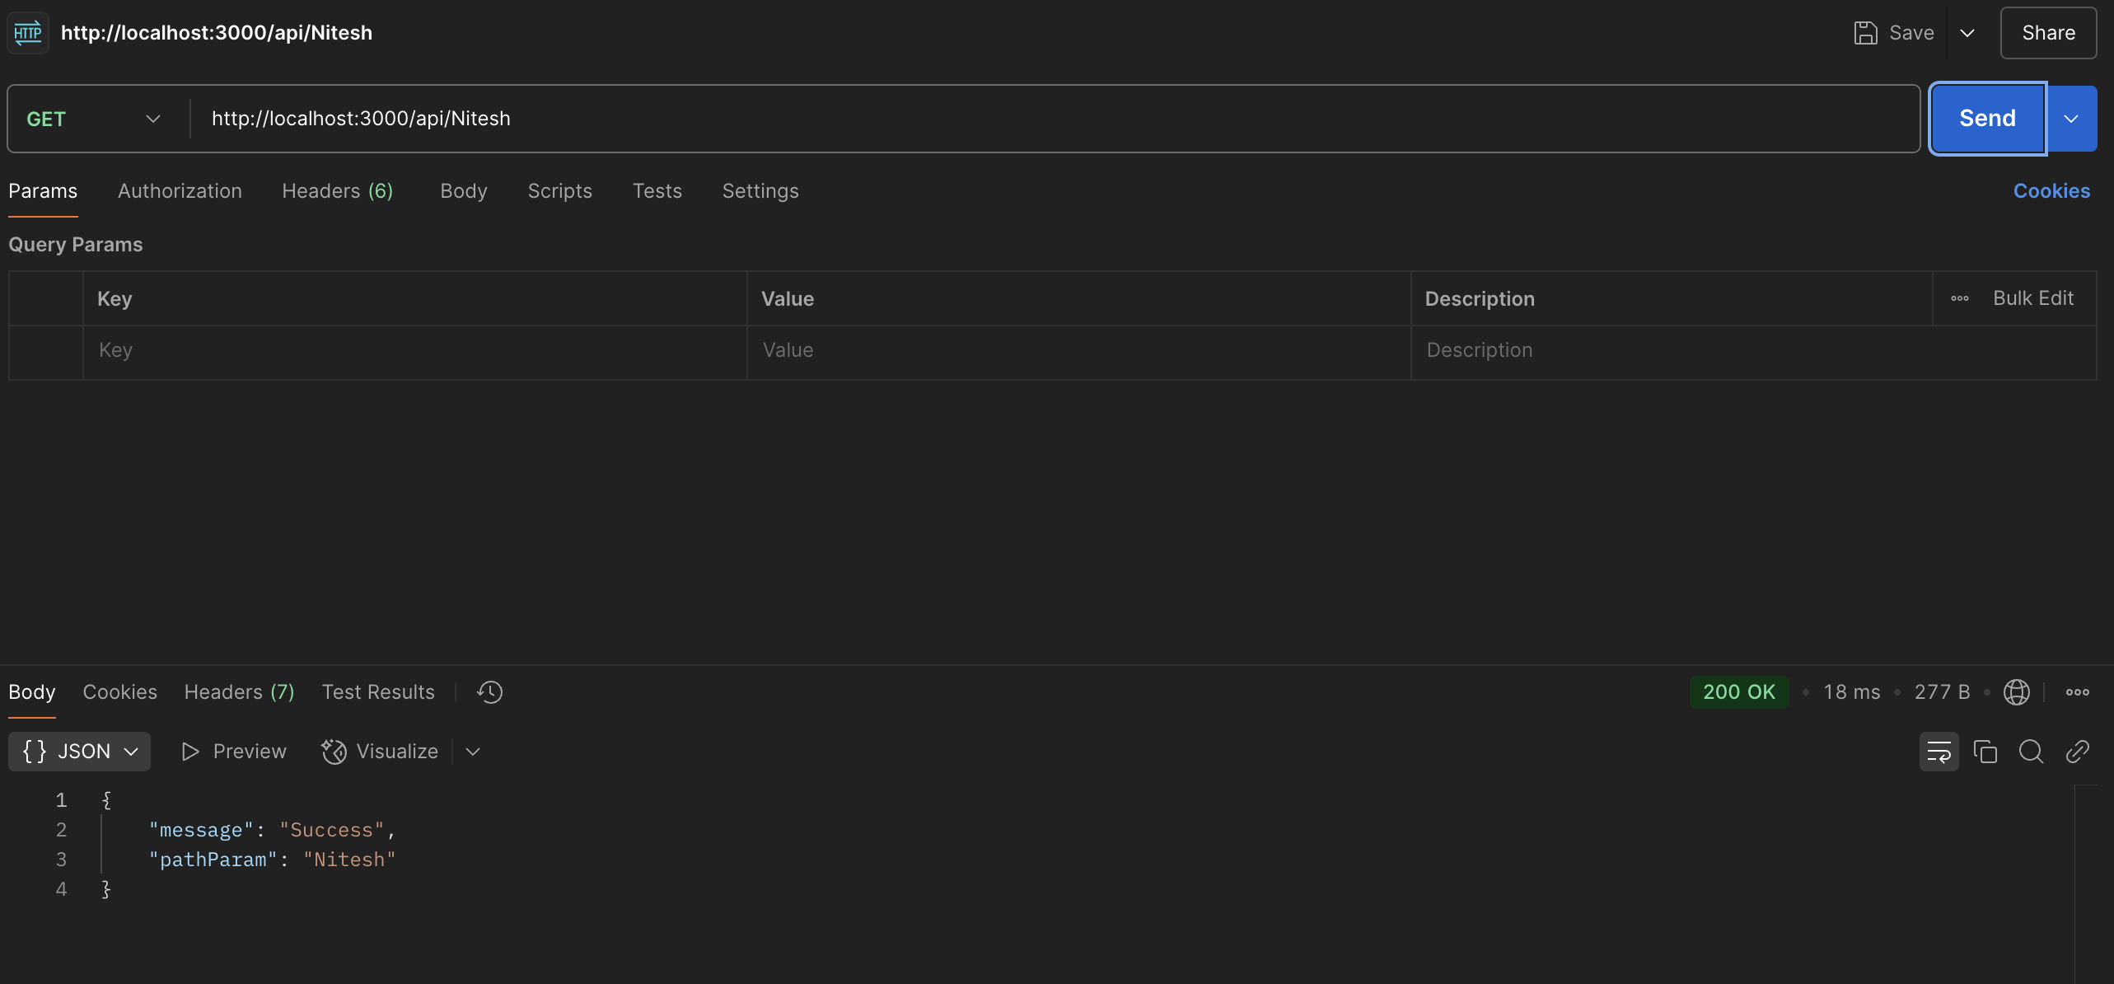The height and width of the screenshot is (984, 2114).
Task: Open the request Settings tab
Action: [760, 191]
